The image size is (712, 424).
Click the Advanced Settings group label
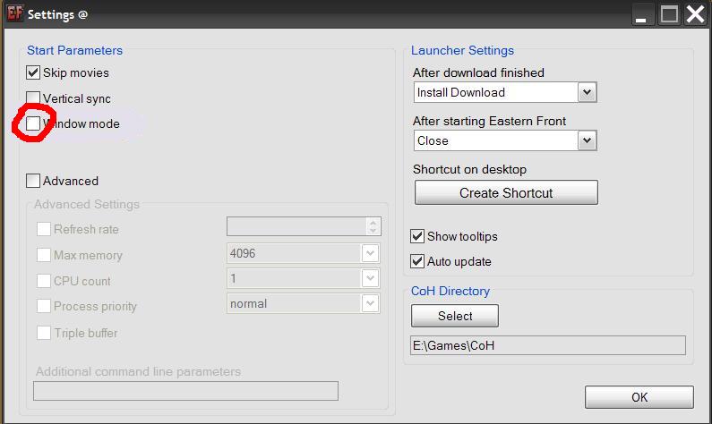pyautogui.click(x=87, y=205)
